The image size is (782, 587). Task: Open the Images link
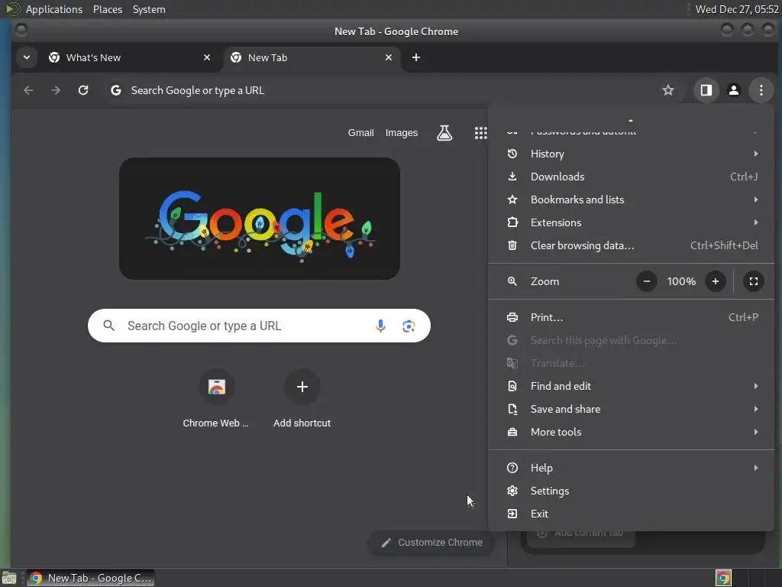[x=402, y=133]
